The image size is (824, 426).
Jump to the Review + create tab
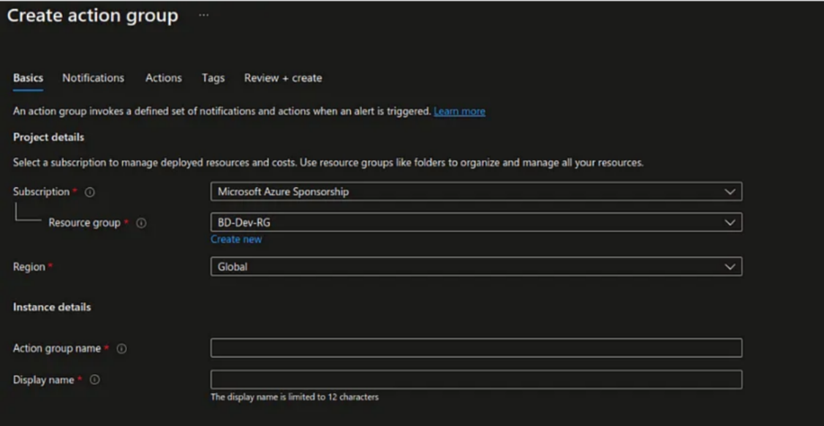click(282, 78)
